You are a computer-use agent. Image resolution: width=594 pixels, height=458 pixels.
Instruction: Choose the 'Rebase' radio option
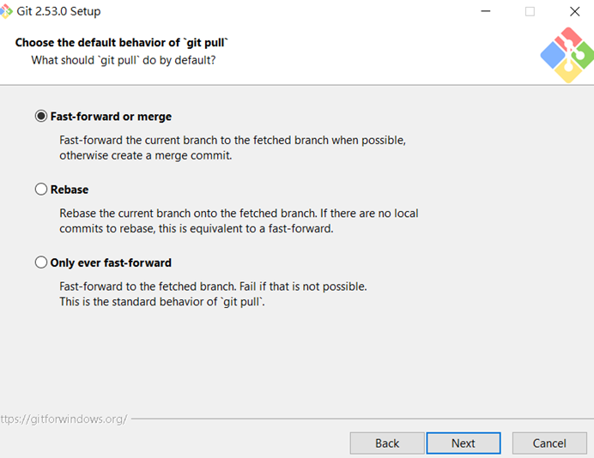(x=41, y=190)
